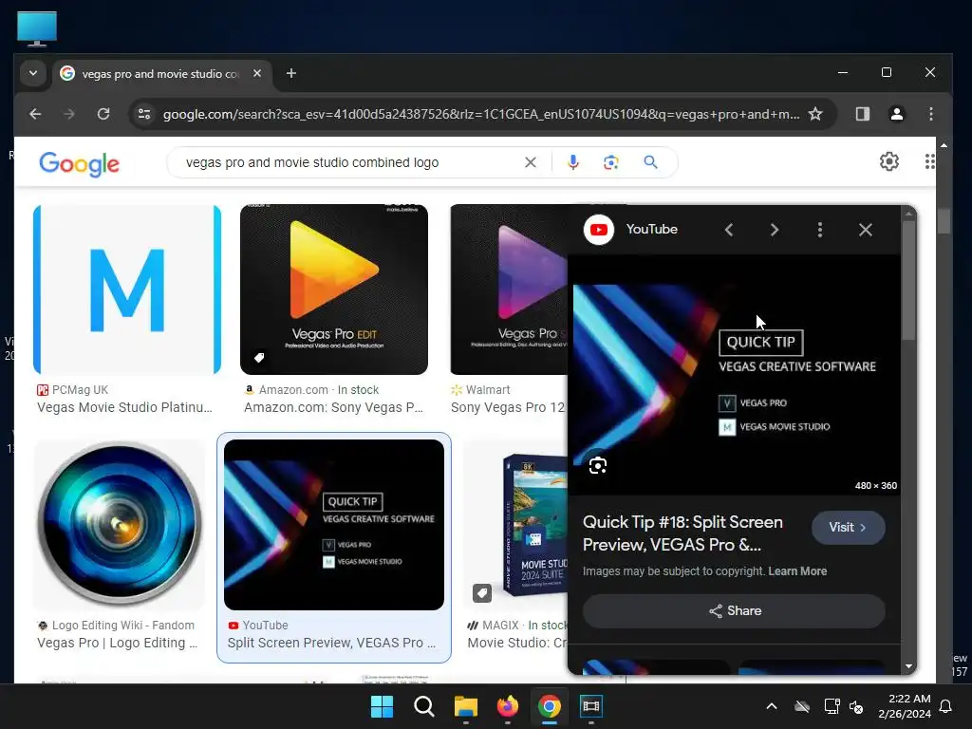
Task: Open the notifications bell
Action: [946, 706]
